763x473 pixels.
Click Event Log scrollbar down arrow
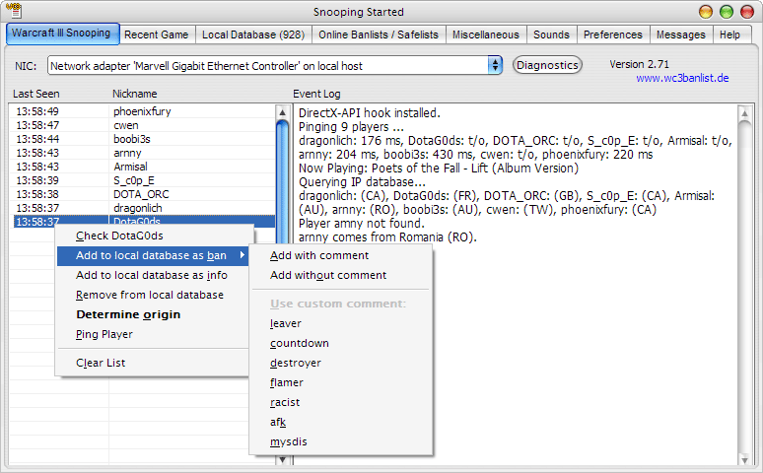tap(744, 459)
